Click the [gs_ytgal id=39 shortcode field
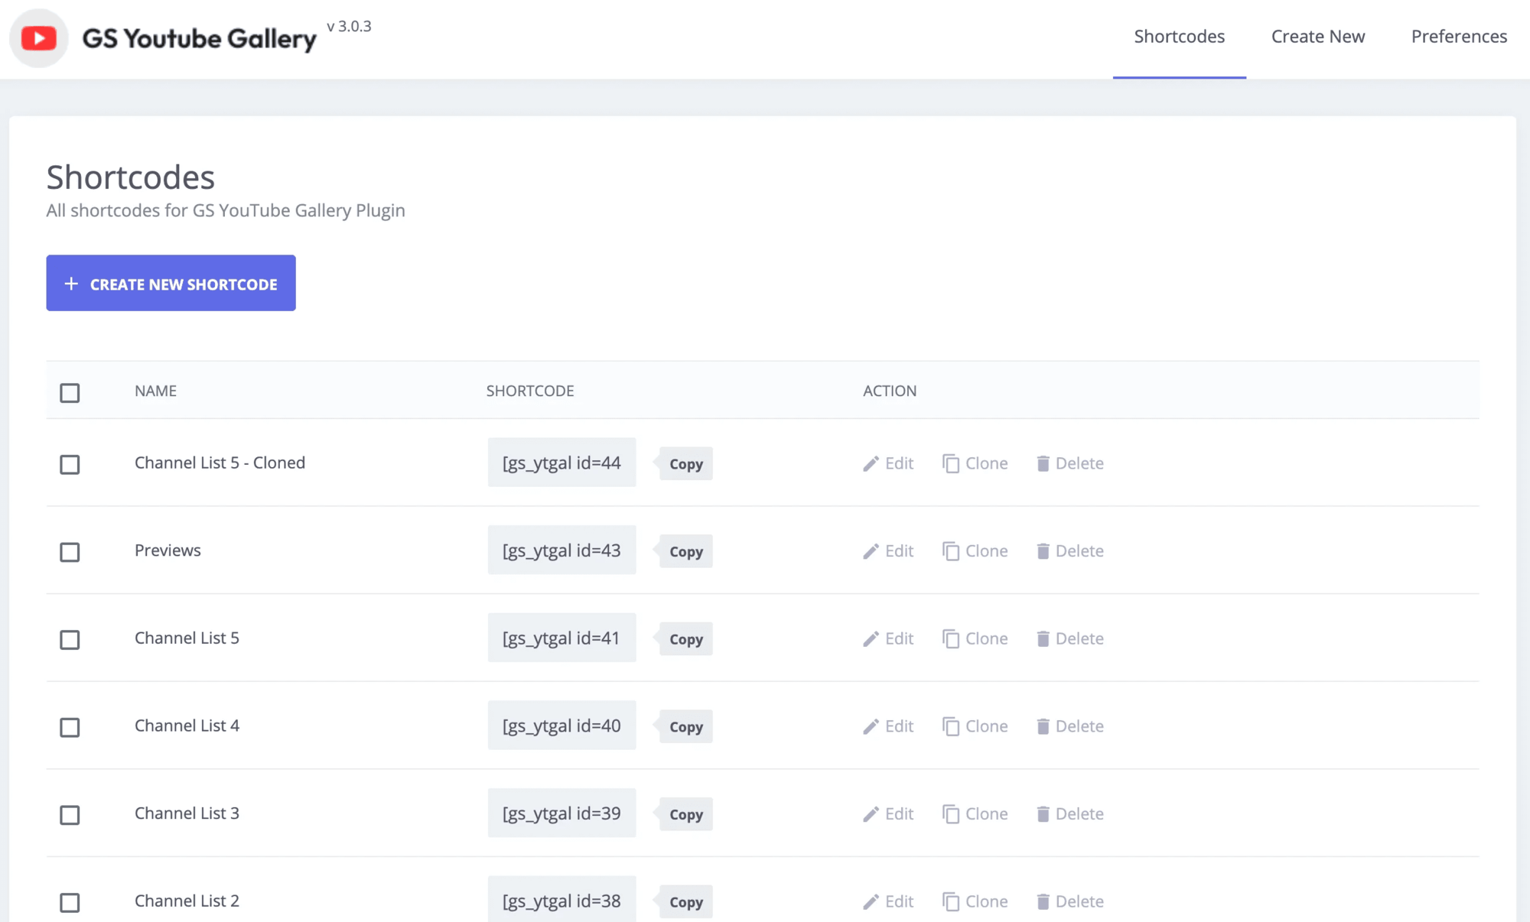Screen dimensions: 1530x922 pyautogui.click(x=562, y=813)
